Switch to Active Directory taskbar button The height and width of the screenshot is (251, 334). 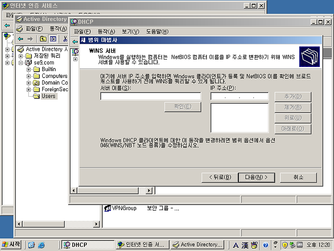click(198, 244)
